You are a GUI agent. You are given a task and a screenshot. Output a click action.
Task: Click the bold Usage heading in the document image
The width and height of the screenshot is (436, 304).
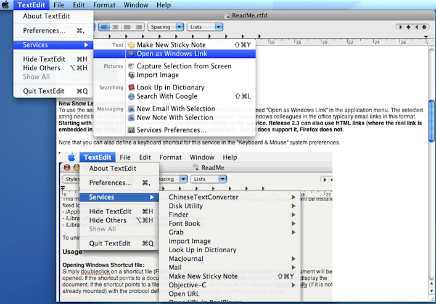(72, 252)
